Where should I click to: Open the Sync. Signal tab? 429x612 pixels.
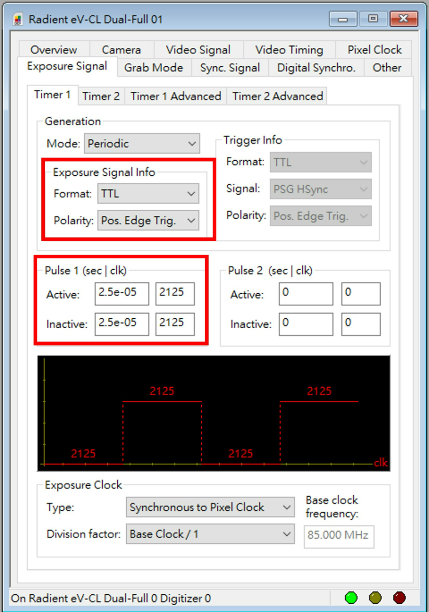coord(230,68)
